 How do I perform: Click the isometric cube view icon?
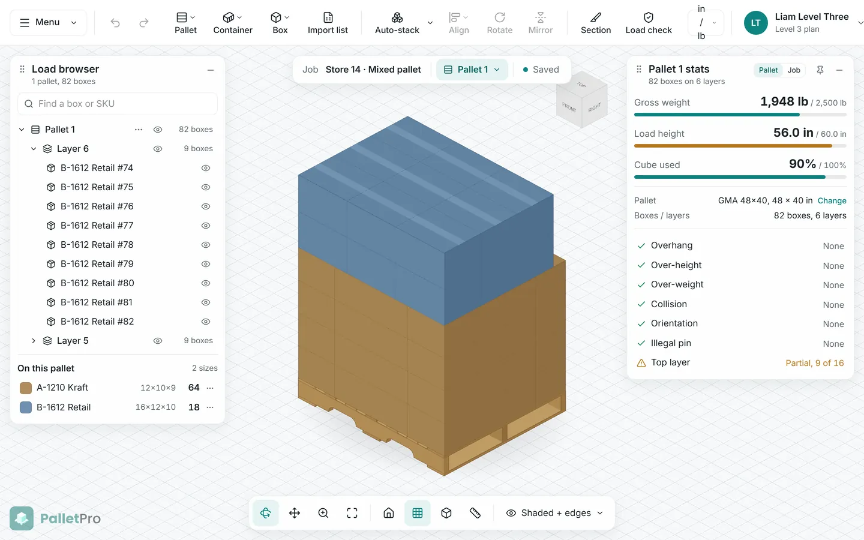(446, 513)
